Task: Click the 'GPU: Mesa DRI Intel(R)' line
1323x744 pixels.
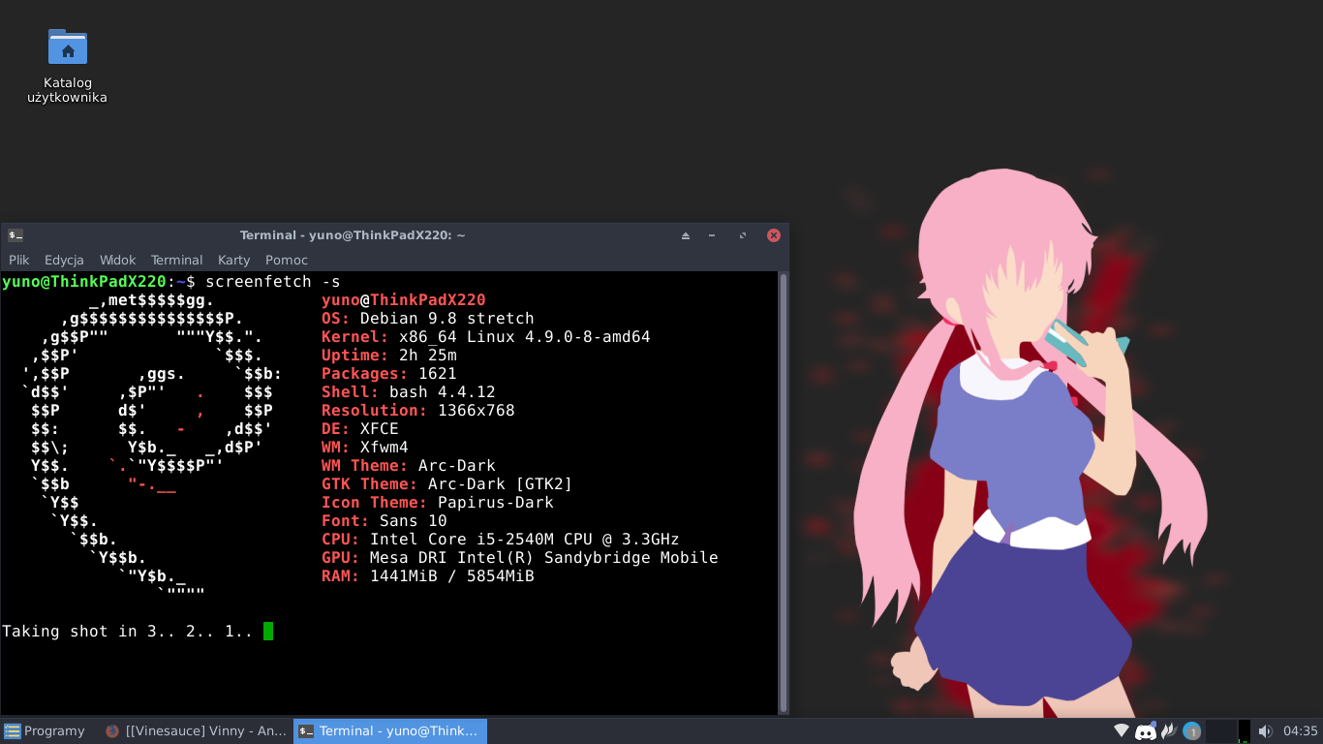Action: click(x=520, y=558)
